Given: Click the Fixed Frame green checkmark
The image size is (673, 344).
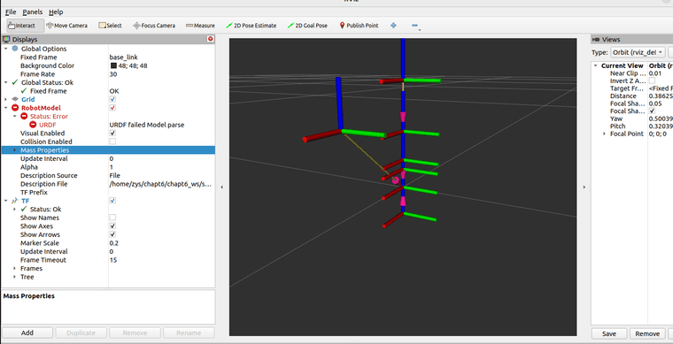Looking at the screenshot, I should pyautogui.click(x=24, y=91).
